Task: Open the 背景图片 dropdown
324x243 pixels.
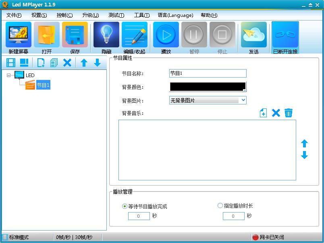Action: 208,100
